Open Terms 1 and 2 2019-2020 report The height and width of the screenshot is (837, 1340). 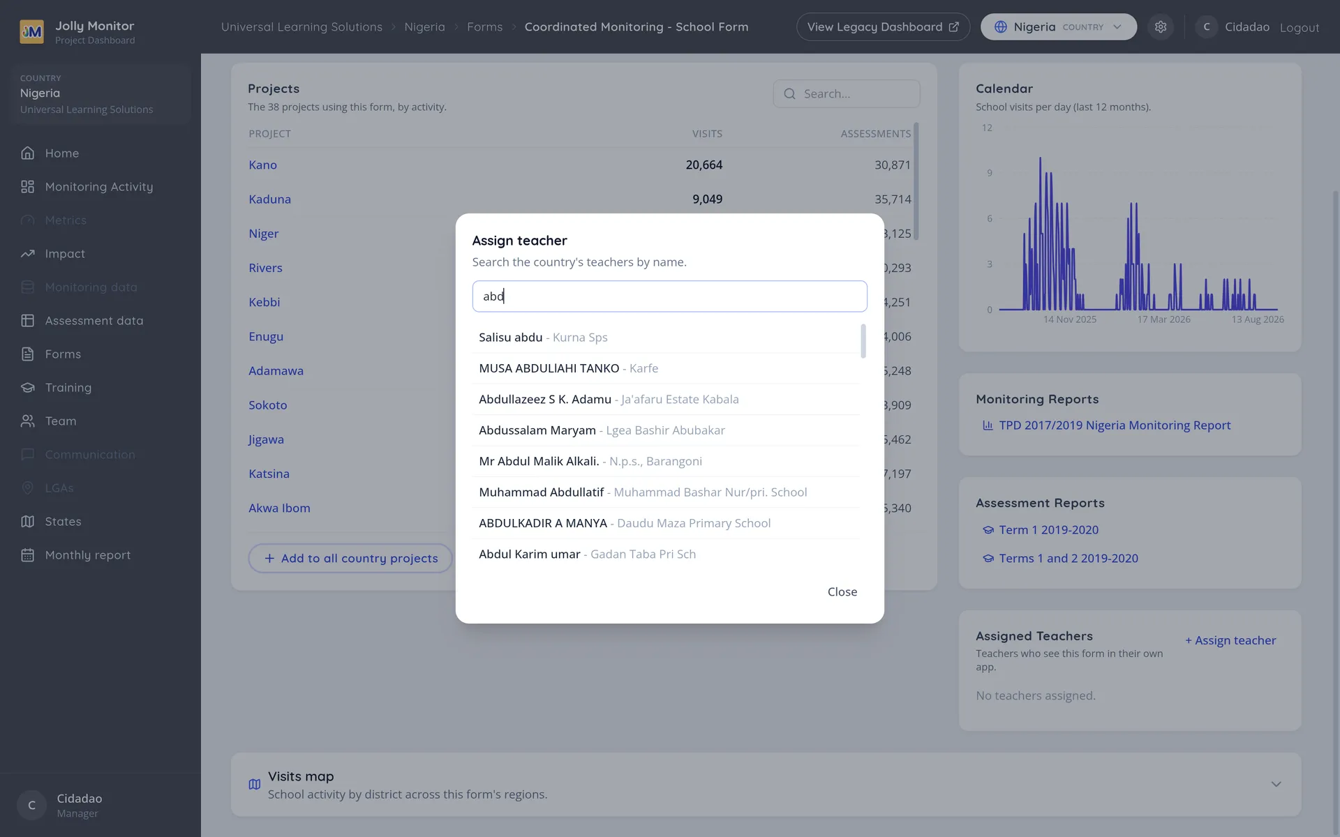1069,559
